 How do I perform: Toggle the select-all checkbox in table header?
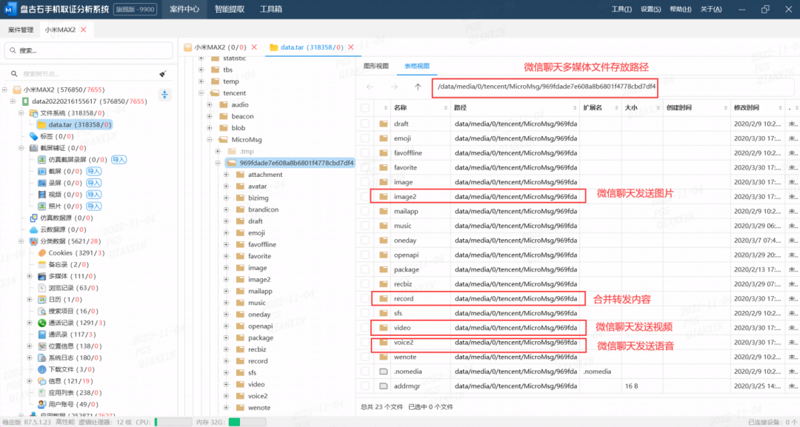click(x=364, y=107)
